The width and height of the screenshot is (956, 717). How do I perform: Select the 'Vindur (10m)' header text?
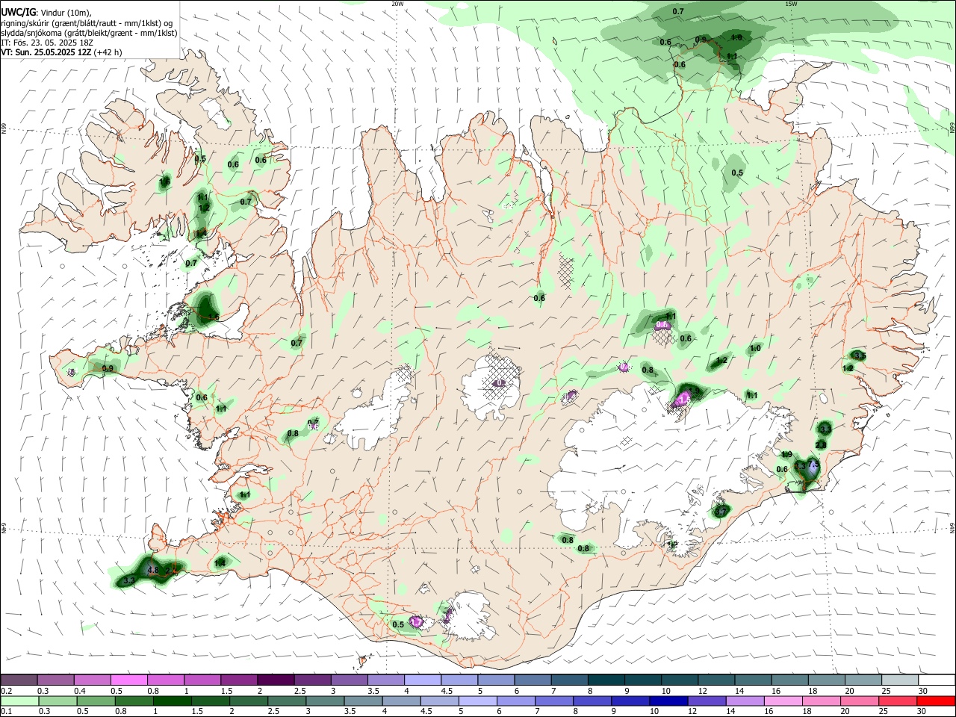click(67, 13)
